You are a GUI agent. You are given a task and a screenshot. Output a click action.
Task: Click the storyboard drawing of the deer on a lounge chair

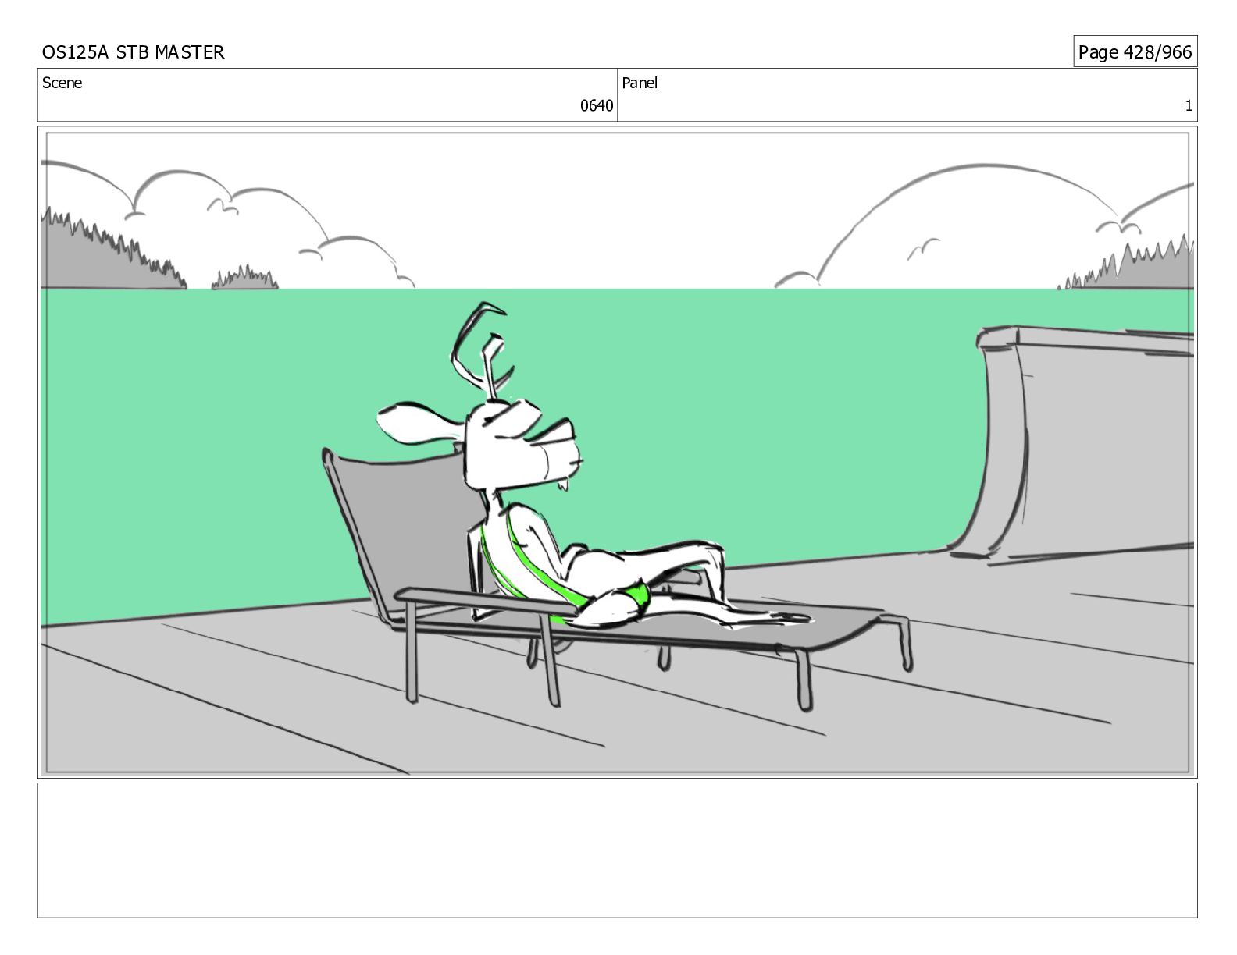click(x=617, y=452)
